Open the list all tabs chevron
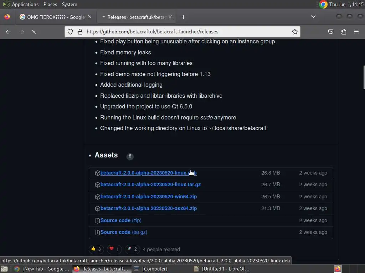365x273 pixels. (313, 17)
